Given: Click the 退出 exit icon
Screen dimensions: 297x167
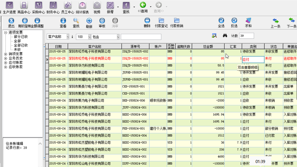Looking at the screenshot, I should (x=11, y=21).
